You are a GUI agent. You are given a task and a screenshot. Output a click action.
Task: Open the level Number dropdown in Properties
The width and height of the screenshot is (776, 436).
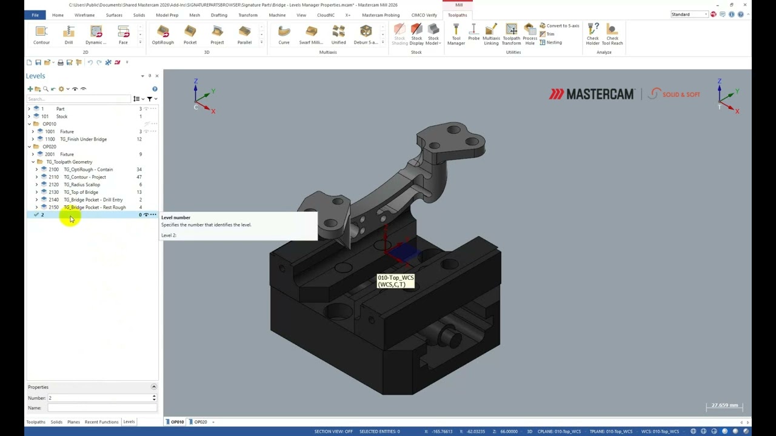154,398
